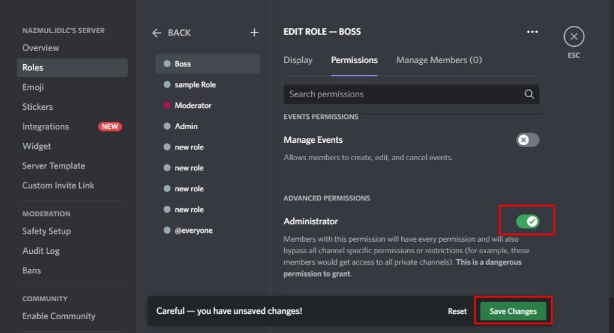Click the magnifier icon in the permissions search box

529,94
